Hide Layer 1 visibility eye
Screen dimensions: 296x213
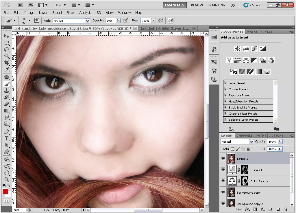pos(223,159)
